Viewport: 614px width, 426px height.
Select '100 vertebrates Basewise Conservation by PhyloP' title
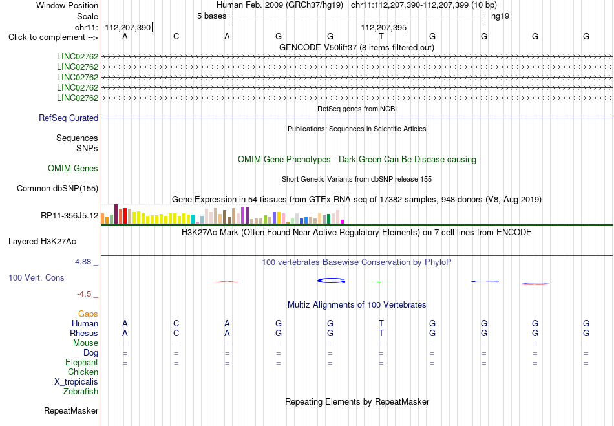(x=357, y=262)
